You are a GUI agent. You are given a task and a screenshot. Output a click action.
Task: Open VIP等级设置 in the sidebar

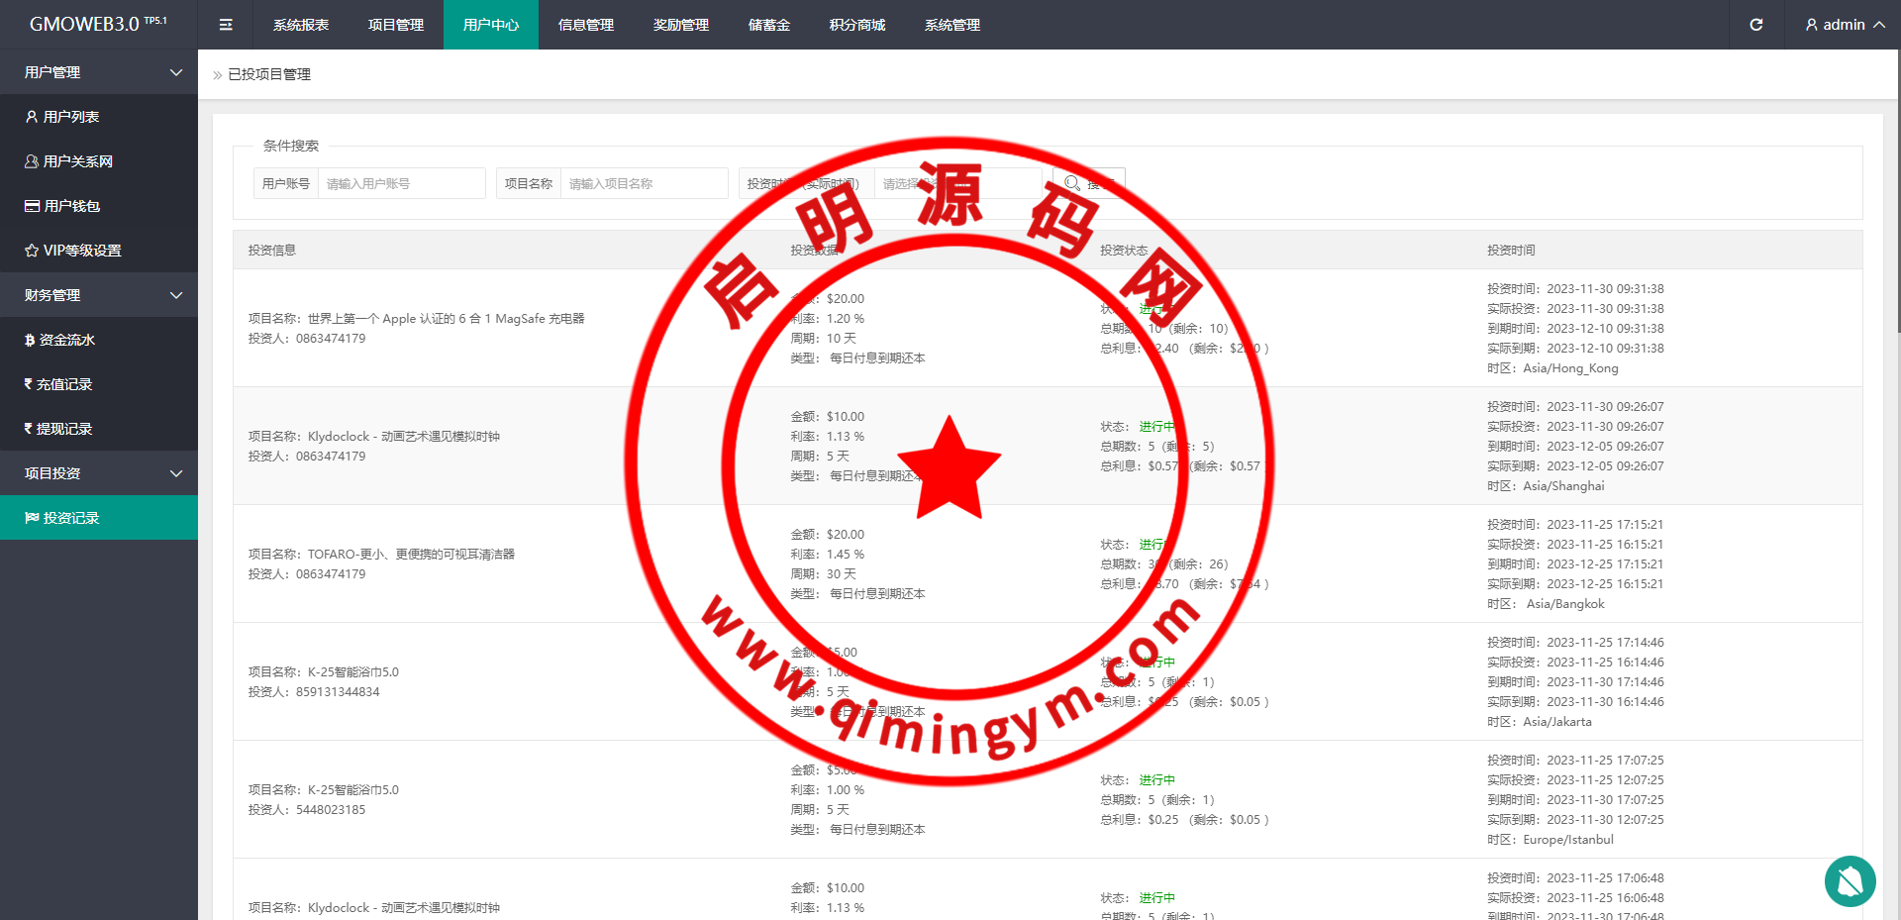(x=81, y=251)
